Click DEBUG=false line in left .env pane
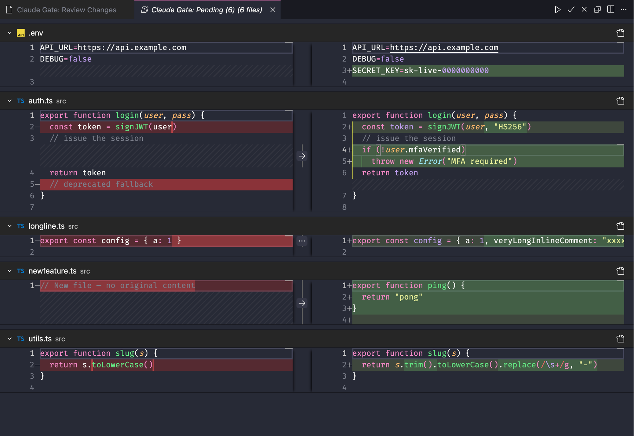This screenshot has height=436, width=634. 166,59
